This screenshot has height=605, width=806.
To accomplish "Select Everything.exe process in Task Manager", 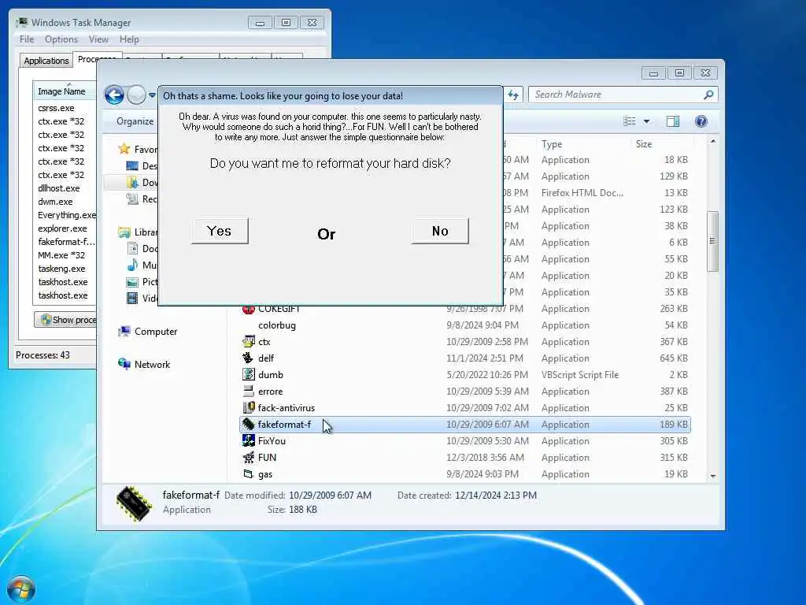I will [67, 215].
